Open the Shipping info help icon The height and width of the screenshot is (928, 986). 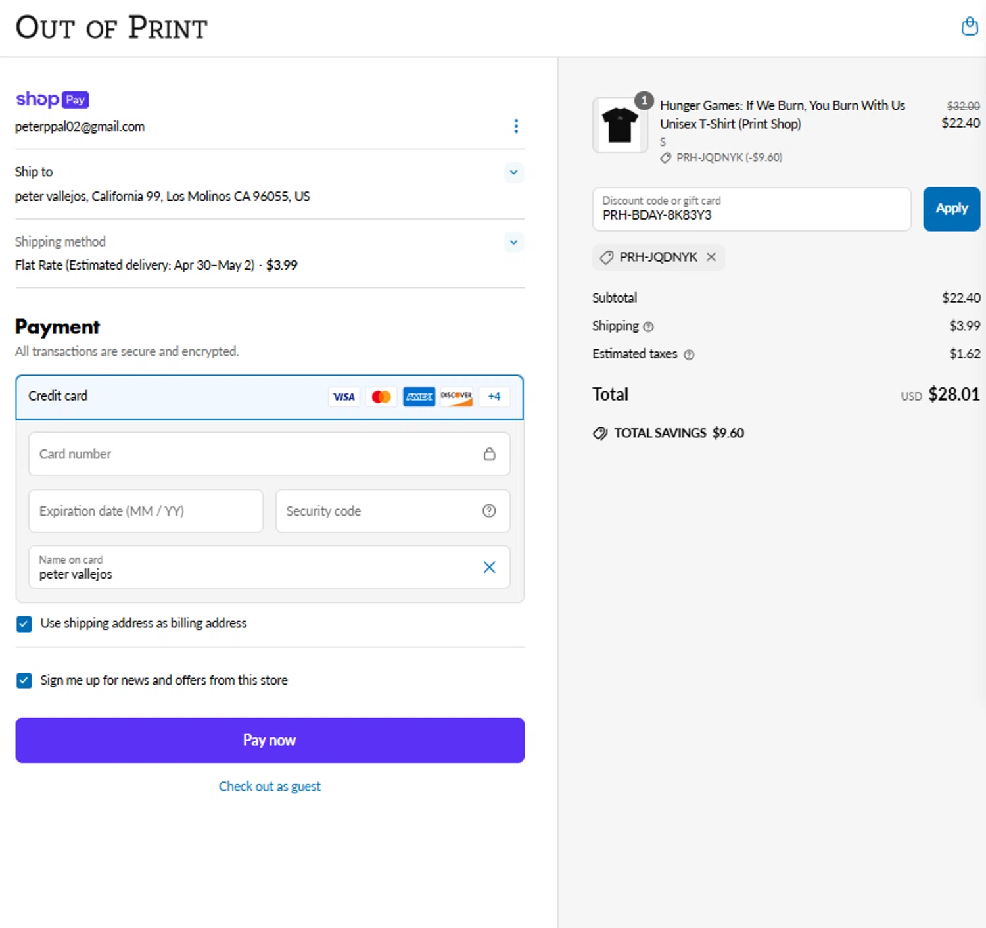pos(648,326)
